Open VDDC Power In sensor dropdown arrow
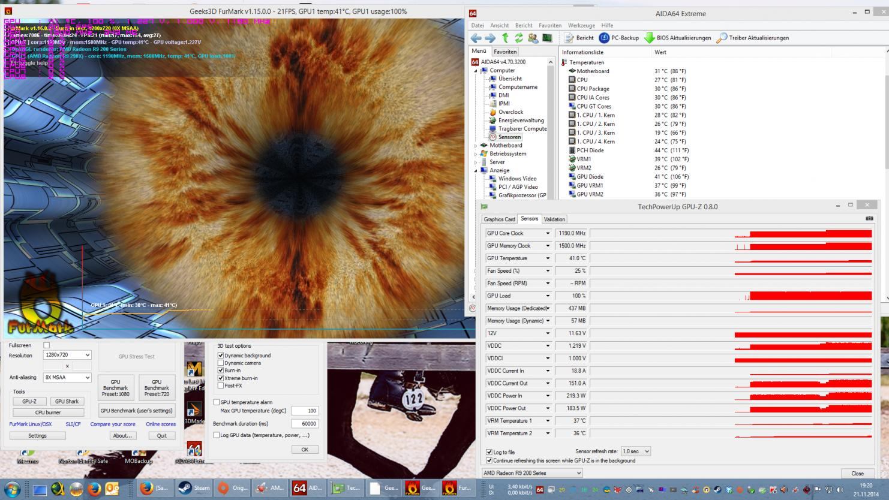 547,396
